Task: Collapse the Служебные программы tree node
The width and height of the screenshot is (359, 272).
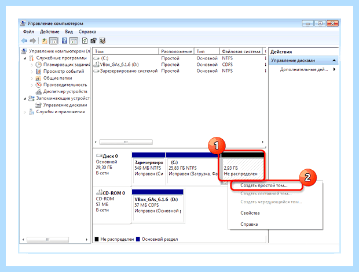Action: tap(25, 58)
